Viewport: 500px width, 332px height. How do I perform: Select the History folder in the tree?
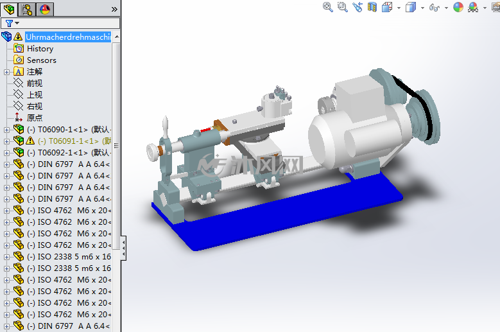[40, 49]
